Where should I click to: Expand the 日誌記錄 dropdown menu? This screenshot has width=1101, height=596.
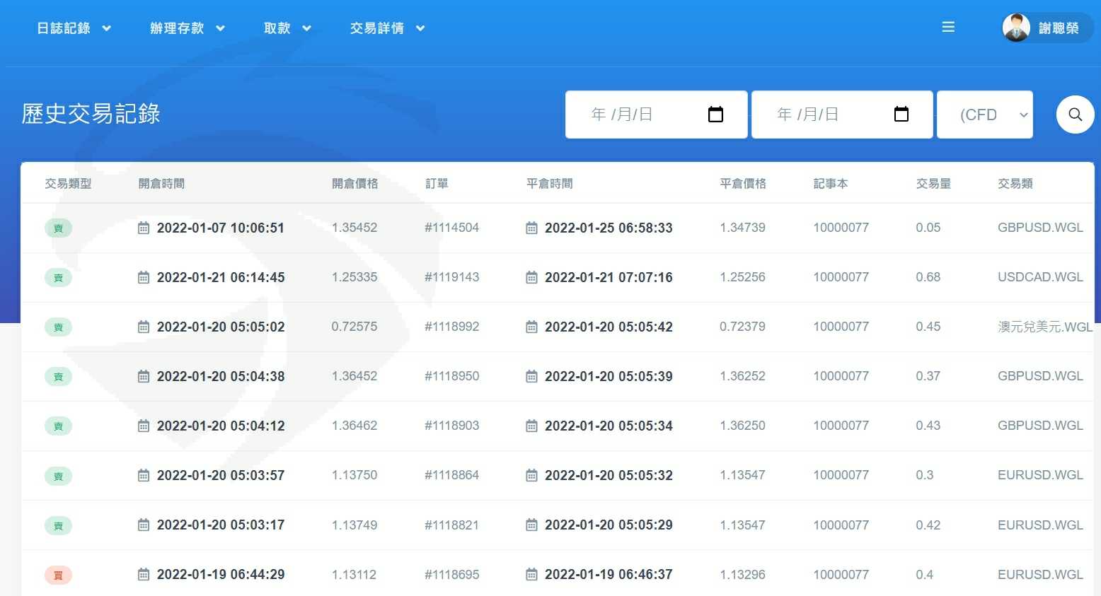click(74, 28)
